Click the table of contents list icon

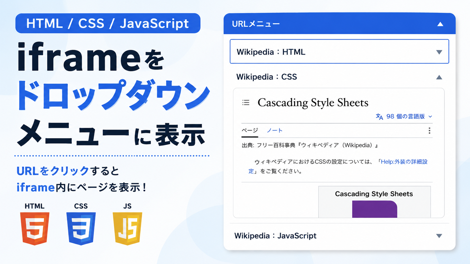246,103
